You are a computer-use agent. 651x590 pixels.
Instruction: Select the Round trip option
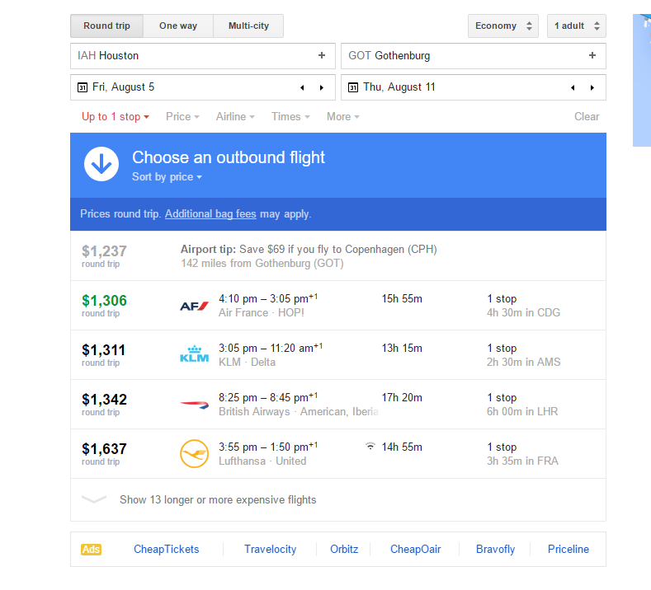point(106,26)
